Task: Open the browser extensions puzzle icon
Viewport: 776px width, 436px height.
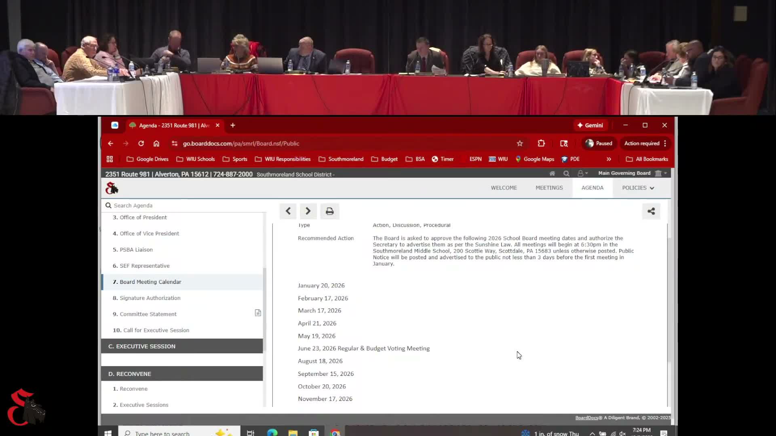Action: click(541, 143)
